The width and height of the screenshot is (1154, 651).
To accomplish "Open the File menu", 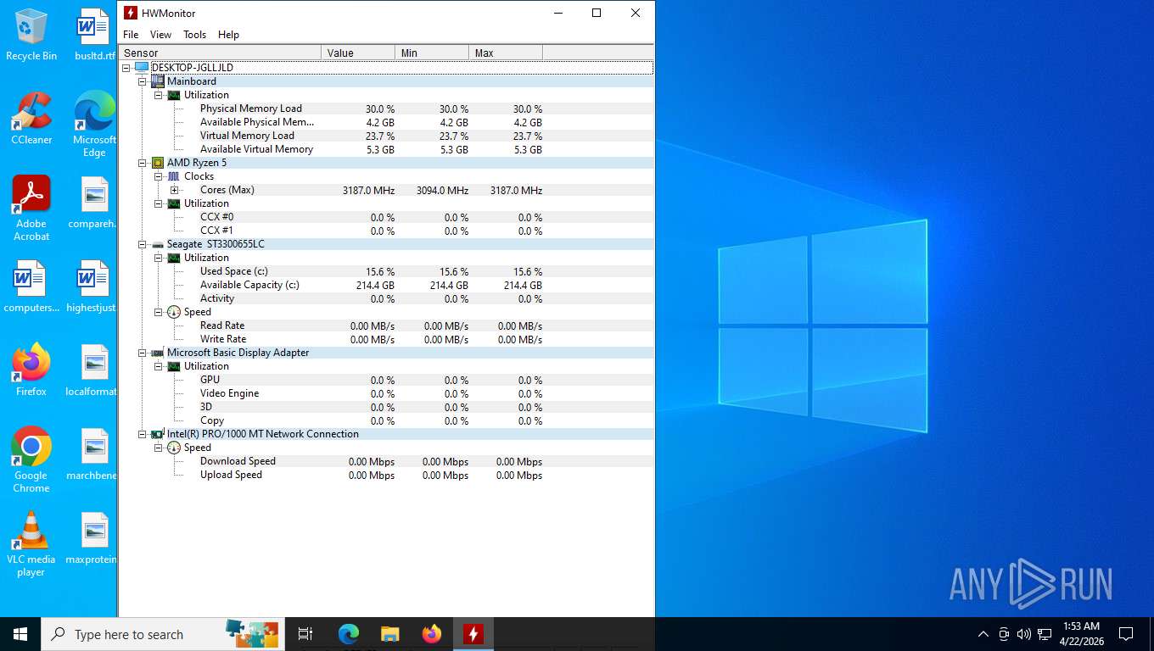I will [131, 35].
